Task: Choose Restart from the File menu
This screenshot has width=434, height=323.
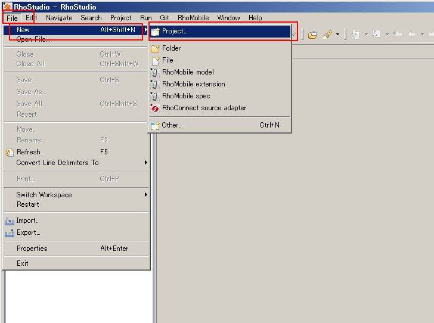Action: pyautogui.click(x=76, y=204)
